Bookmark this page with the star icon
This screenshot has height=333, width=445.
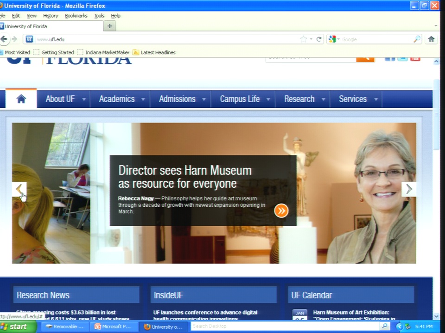click(x=303, y=39)
